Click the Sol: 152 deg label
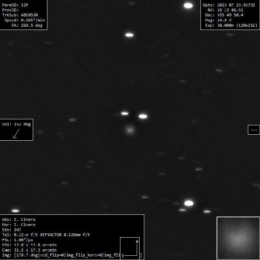Viewport: 260px width, 260px height. click(16, 124)
